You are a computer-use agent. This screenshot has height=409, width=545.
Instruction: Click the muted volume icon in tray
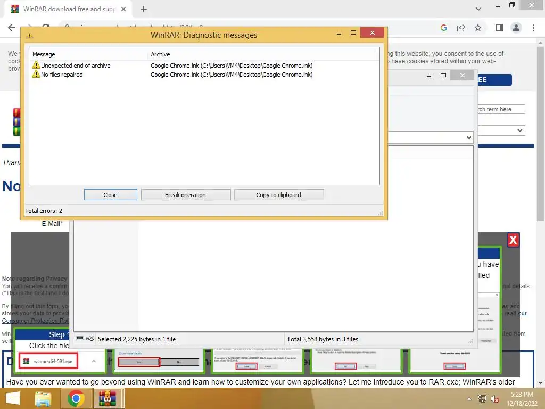(x=494, y=399)
